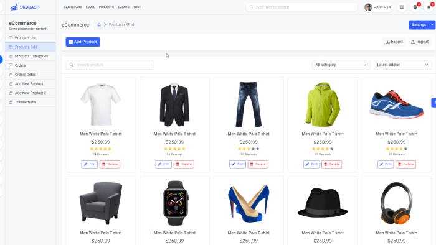
Task: Click the Add Product button
Action: [x=83, y=42]
